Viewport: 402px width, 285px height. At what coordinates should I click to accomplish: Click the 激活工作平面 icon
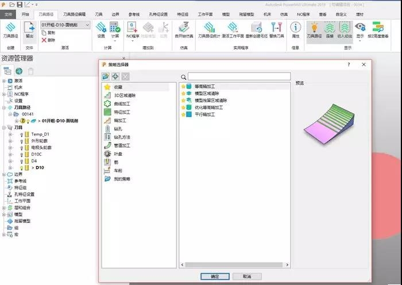[x=233, y=27]
